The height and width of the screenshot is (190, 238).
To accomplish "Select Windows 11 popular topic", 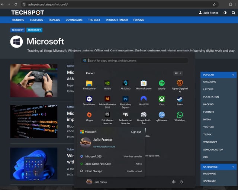I will [x=210, y=142].
